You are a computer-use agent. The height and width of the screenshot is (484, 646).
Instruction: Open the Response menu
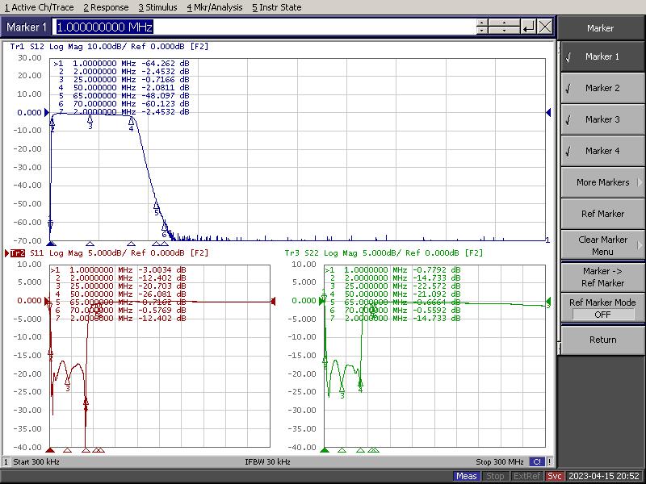click(106, 7)
